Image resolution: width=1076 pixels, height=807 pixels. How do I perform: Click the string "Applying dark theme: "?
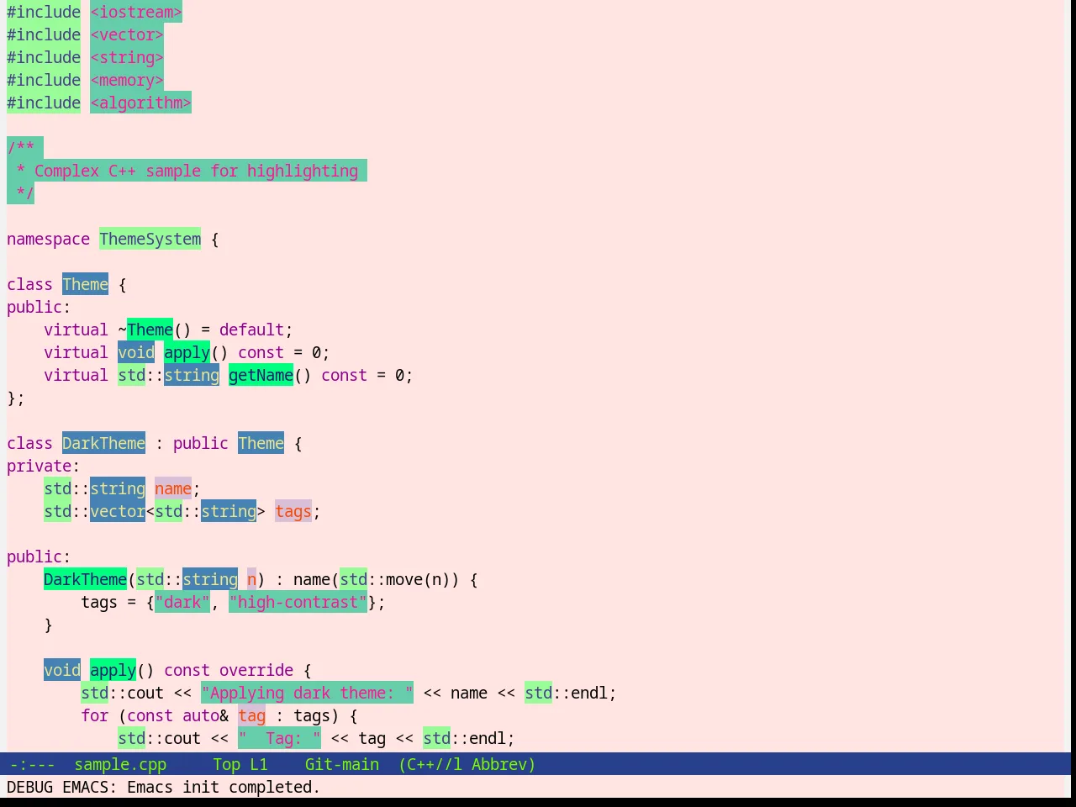[x=307, y=693]
